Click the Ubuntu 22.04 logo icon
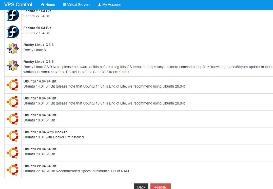 [x=13, y=170]
